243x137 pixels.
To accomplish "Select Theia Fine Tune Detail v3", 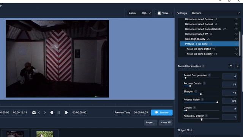I will (x=209, y=49).
